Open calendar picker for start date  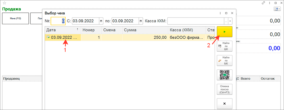click(x=101, y=21)
